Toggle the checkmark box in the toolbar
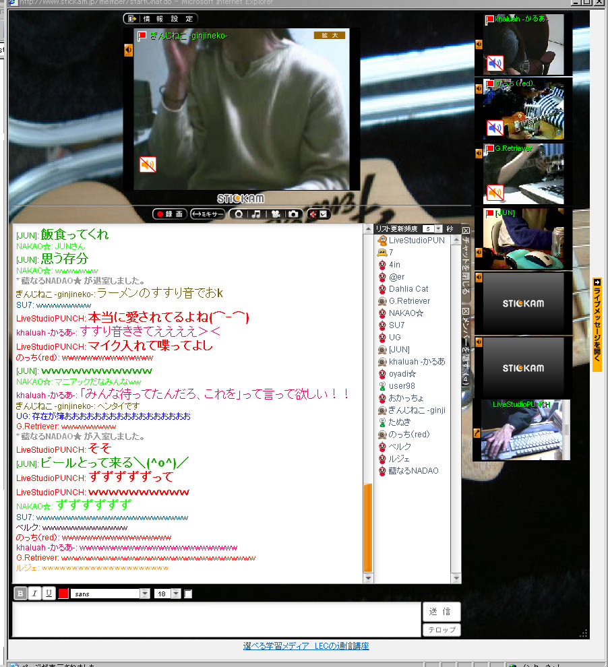 tap(324, 214)
